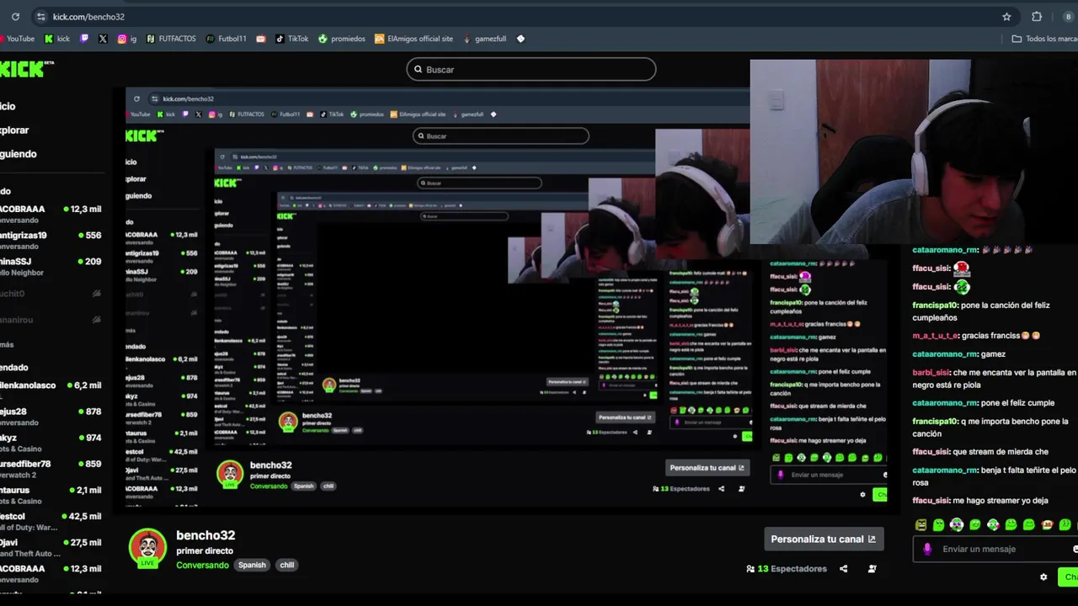Select the Spanish language tag

[252, 565]
